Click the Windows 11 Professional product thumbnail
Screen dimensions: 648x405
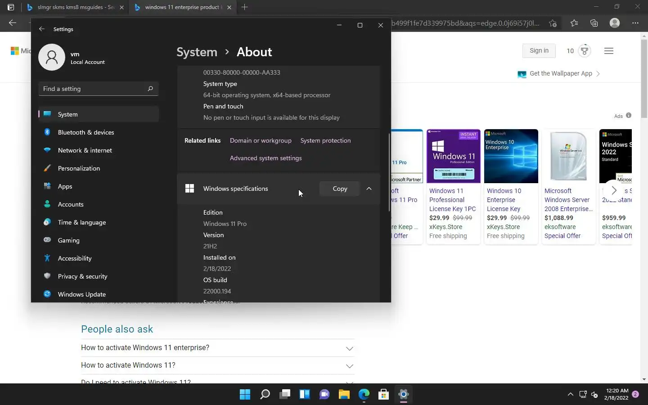tap(454, 156)
